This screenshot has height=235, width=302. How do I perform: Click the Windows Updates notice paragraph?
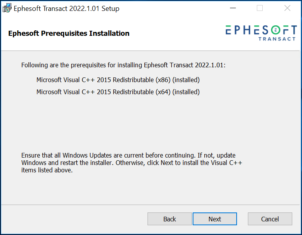pyautogui.click(x=132, y=163)
